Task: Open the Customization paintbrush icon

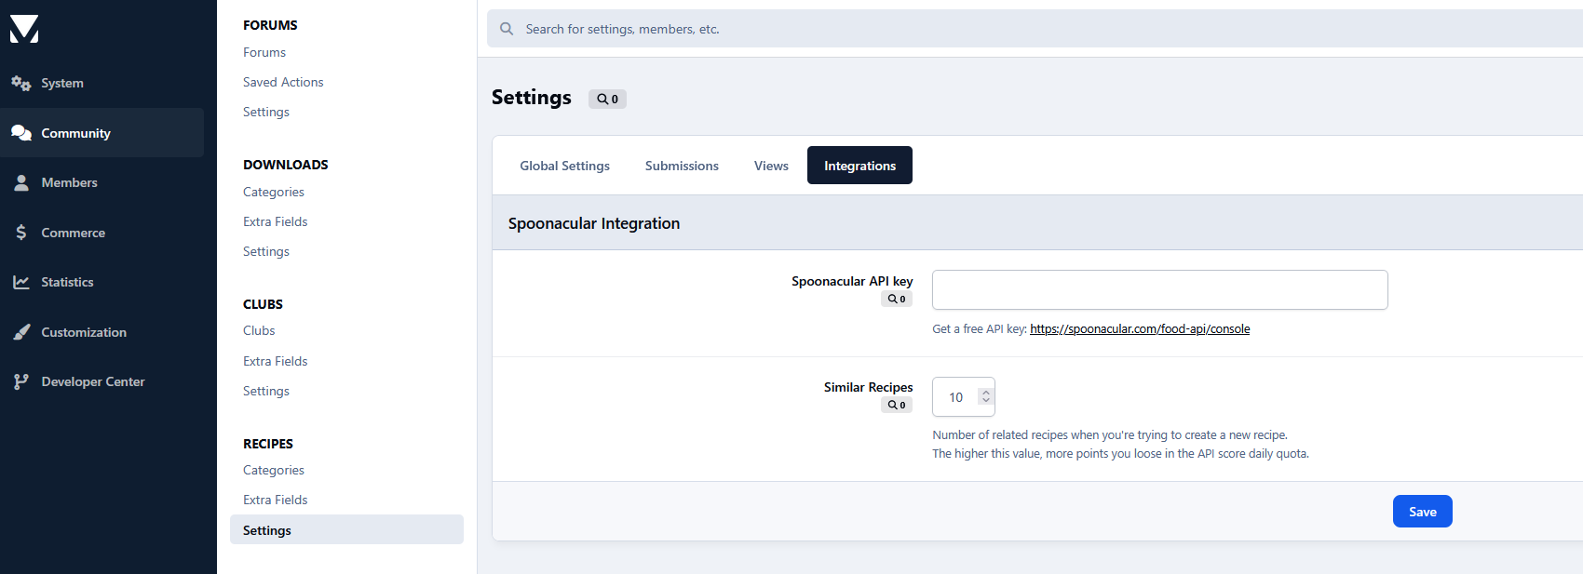Action: pos(21,332)
